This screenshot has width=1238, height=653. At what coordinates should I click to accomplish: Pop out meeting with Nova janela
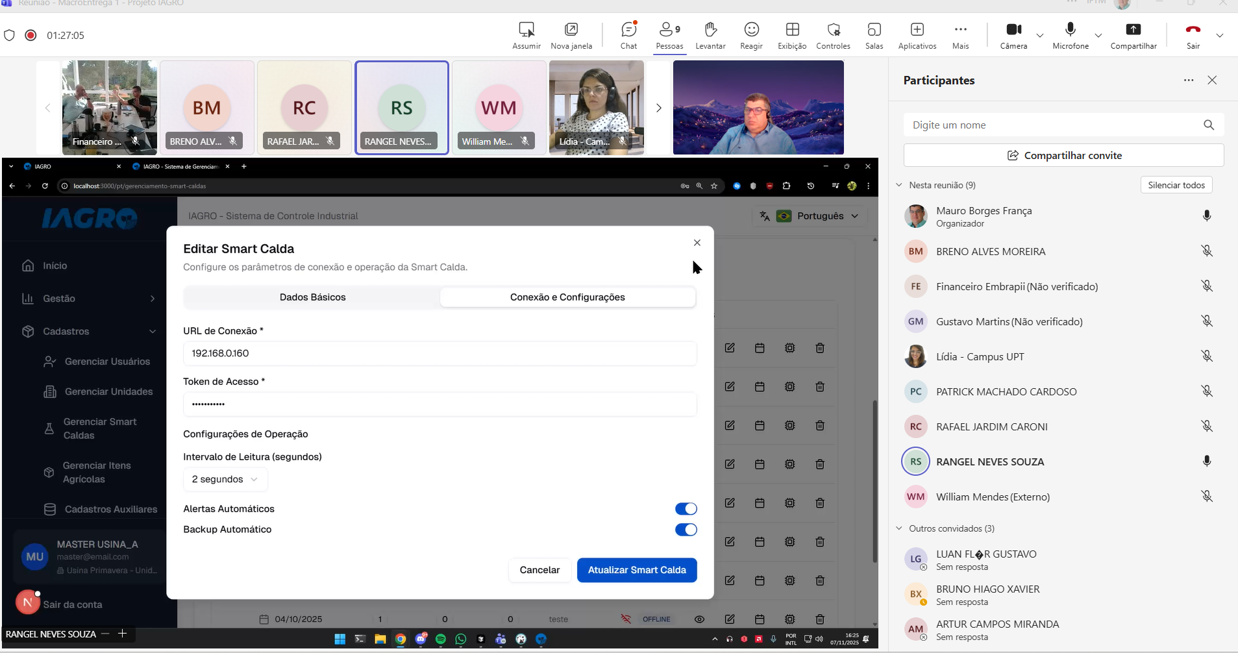click(571, 35)
